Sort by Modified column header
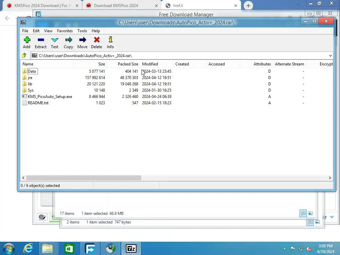Viewport: 340px width, 255px height. 157,64
